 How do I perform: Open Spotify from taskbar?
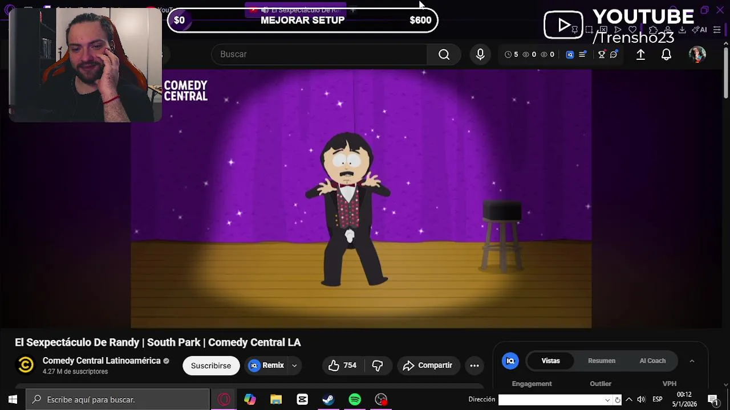355,400
